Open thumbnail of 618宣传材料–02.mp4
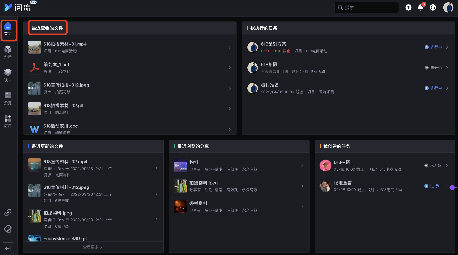 [x=35, y=165]
